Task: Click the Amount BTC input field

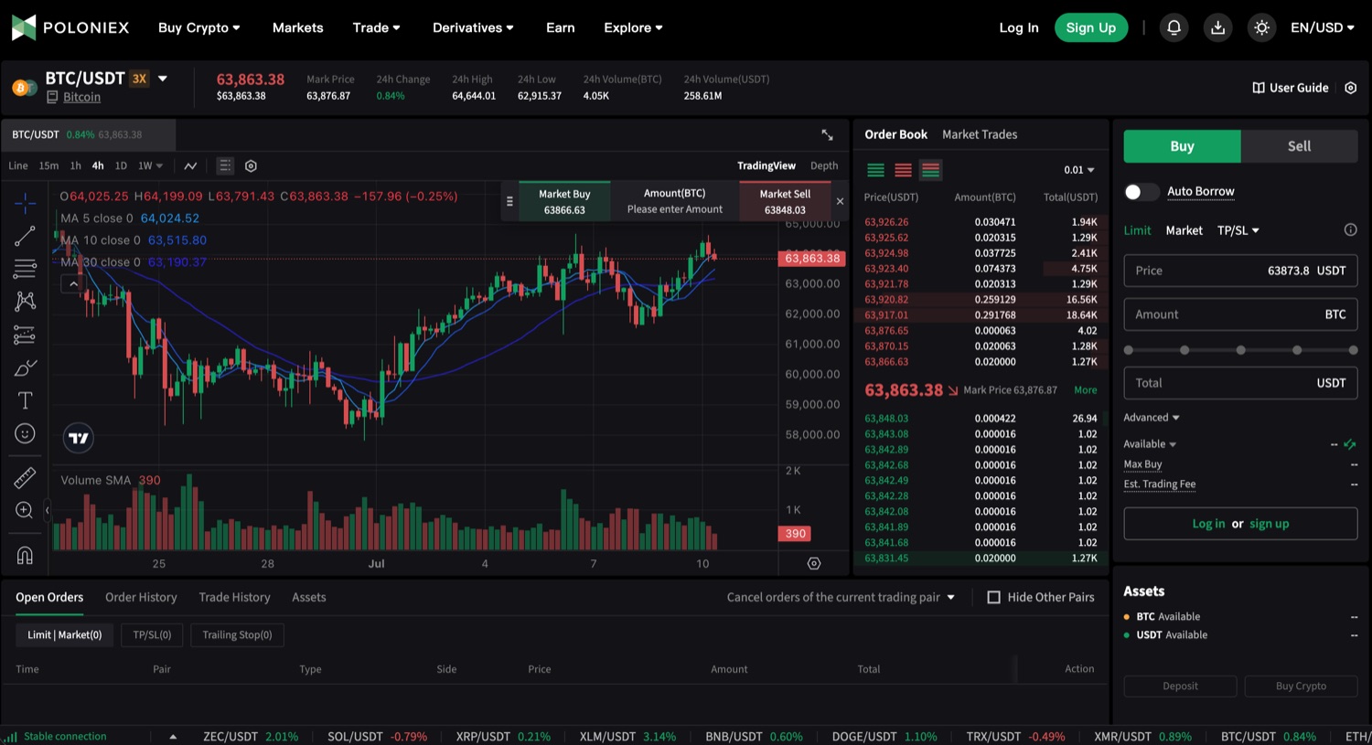Action: point(1240,314)
